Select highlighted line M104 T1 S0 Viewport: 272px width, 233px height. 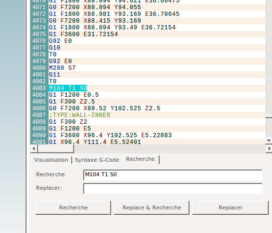(x=68, y=88)
